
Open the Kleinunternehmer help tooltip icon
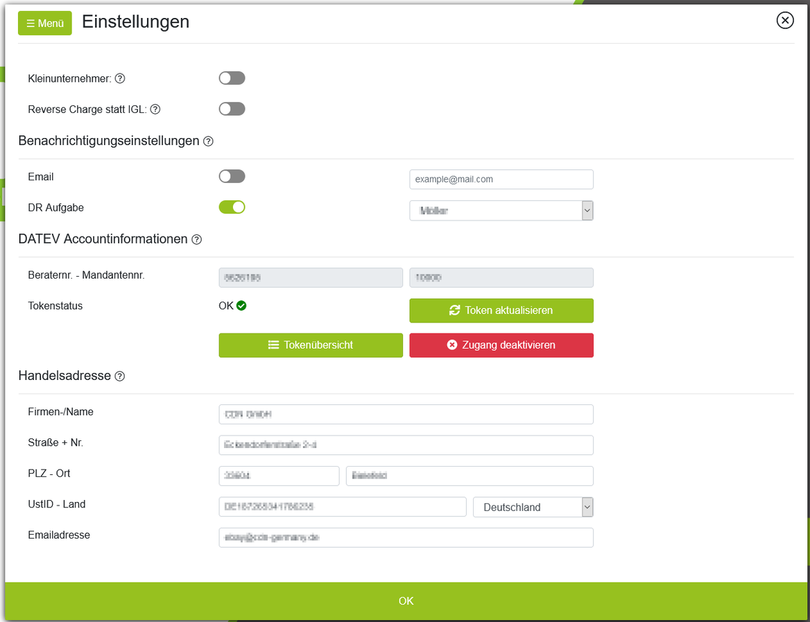pos(120,78)
